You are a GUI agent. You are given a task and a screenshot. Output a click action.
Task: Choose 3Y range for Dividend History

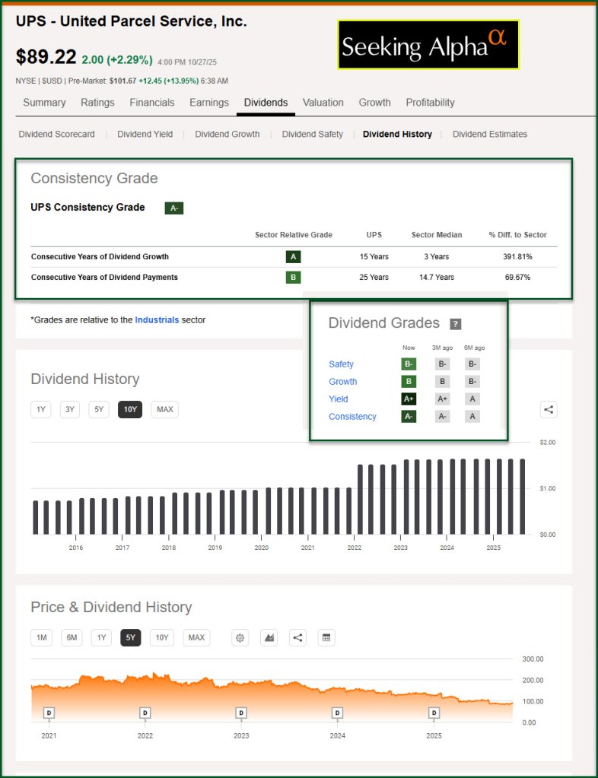click(x=70, y=409)
